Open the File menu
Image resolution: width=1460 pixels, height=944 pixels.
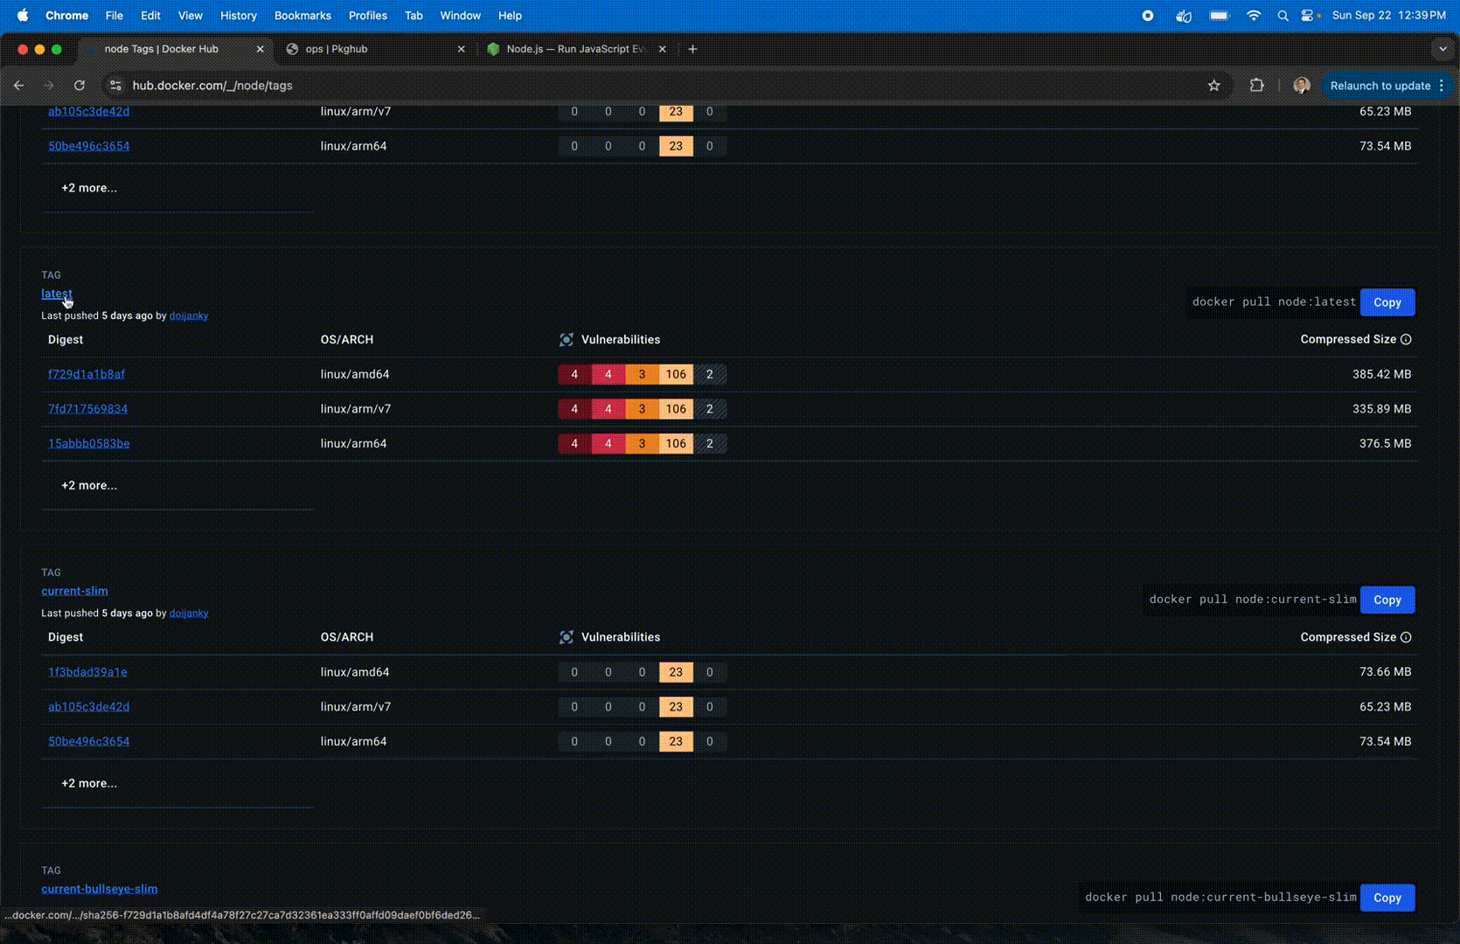[x=114, y=15]
